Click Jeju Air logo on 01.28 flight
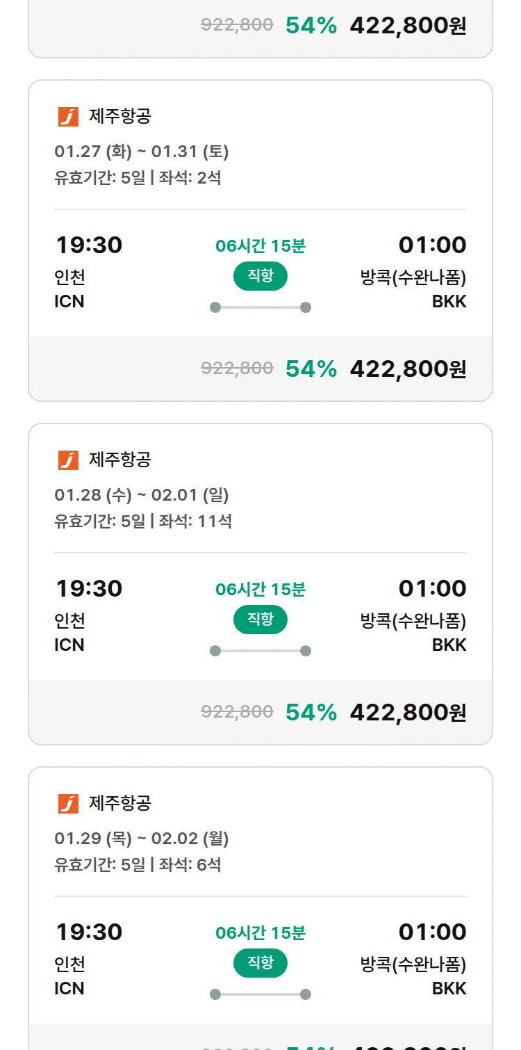The width and height of the screenshot is (521, 1050). tap(68, 460)
